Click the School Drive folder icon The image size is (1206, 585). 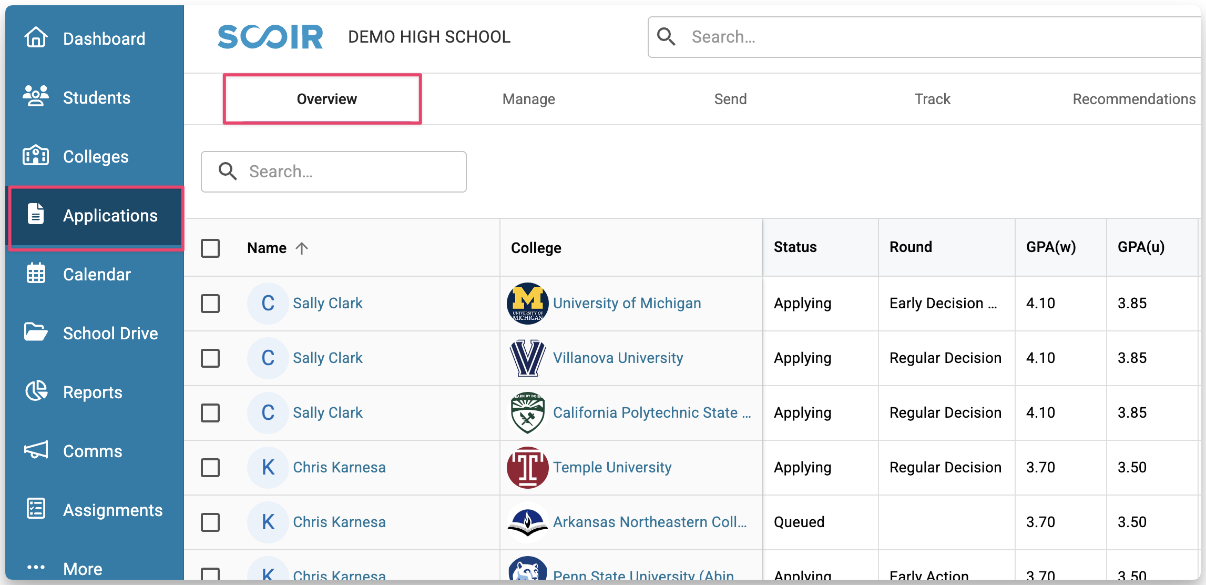[x=36, y=332]
